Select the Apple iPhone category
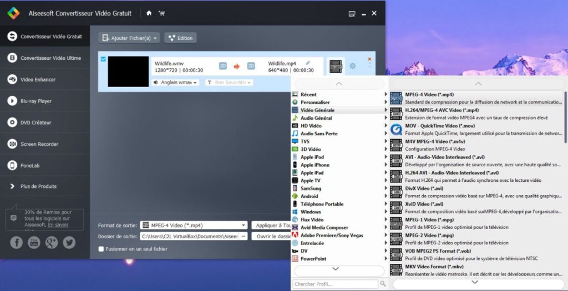 coord(339,165)
